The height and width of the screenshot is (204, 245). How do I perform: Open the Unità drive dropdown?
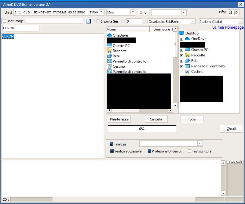pos(101,12)
